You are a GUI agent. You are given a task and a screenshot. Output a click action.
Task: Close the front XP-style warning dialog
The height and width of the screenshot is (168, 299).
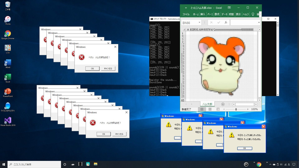[x=263, y=127]
